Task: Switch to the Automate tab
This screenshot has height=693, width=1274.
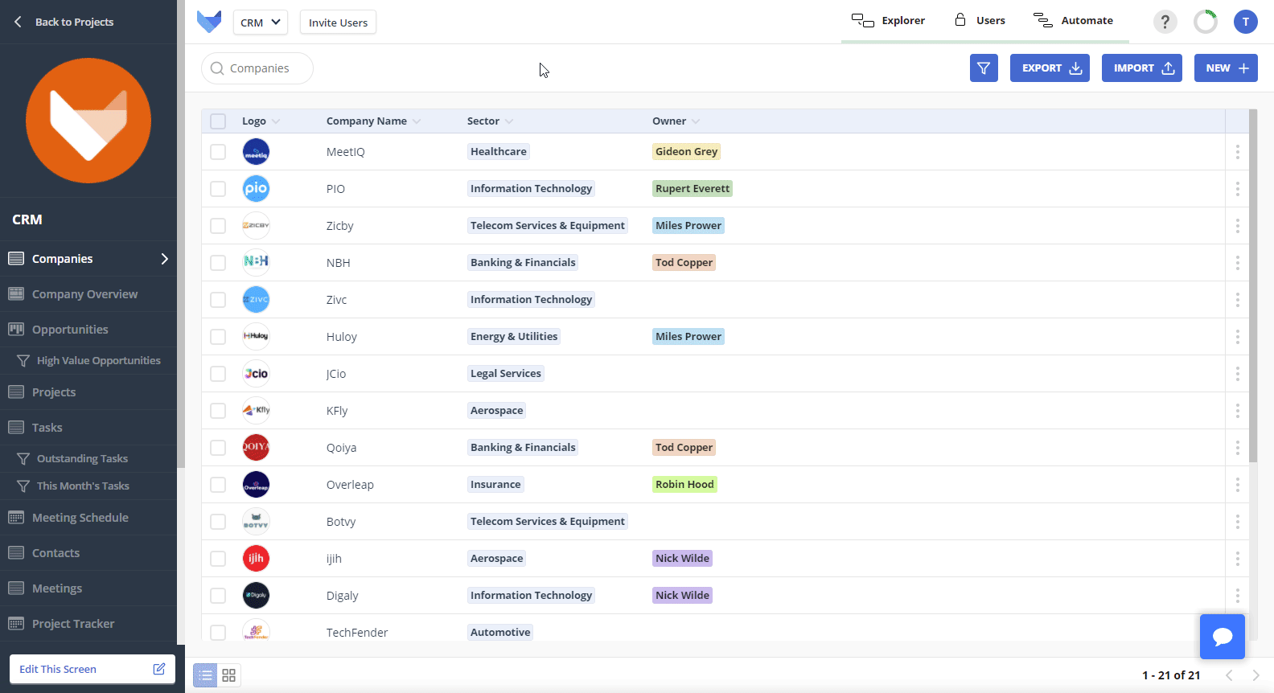Action: click(1074, 21)
